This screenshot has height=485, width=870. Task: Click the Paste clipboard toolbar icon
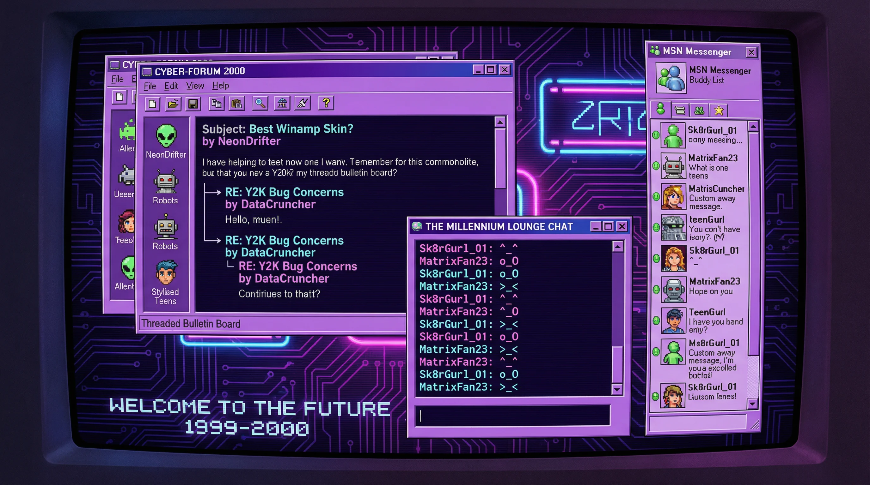click(237, 104)
